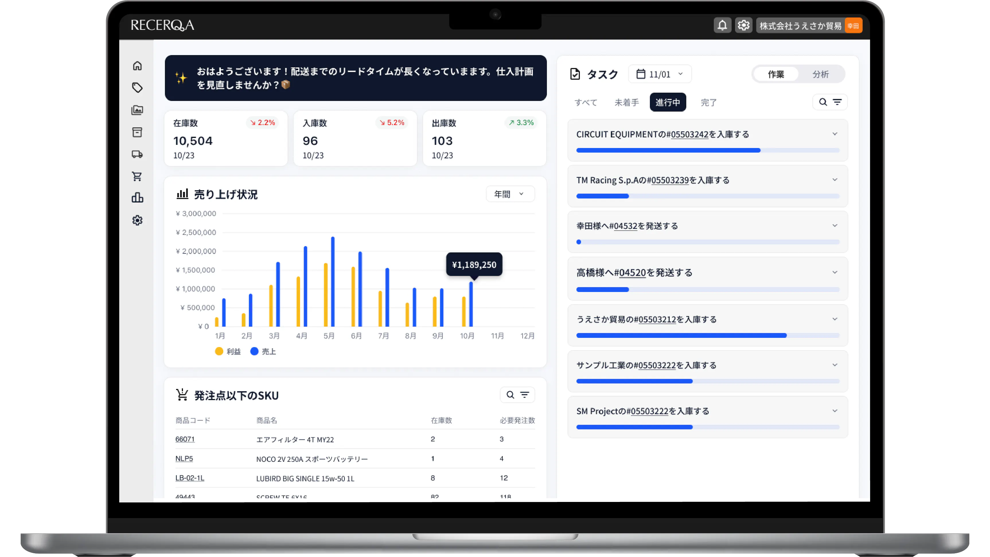
Task: Select the box icon for inventory management
Action: coord(137,132)
